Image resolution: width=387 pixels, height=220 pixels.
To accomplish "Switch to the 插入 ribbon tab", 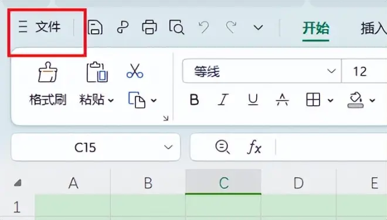I will coord(374,28).
